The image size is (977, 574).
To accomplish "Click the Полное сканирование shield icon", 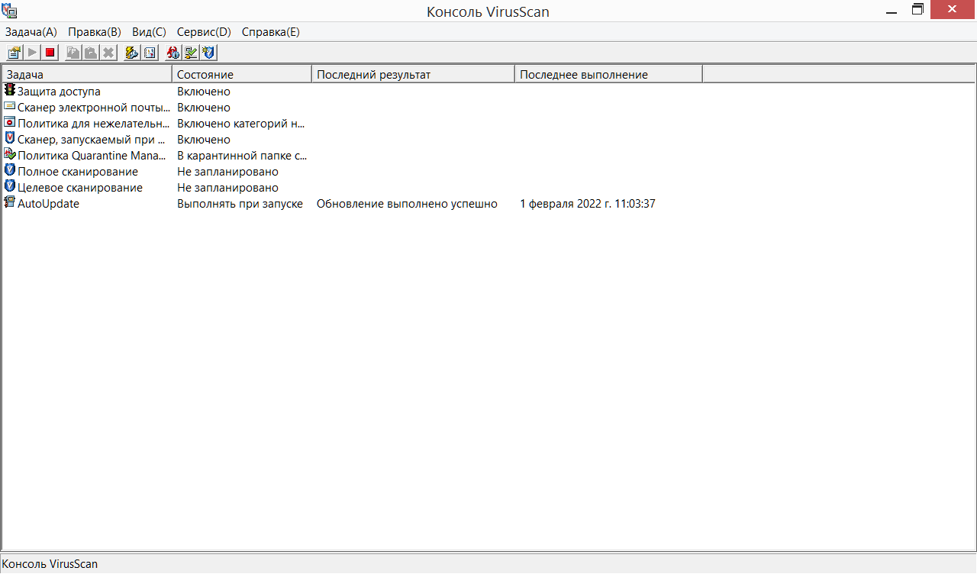I will [10, 171].
